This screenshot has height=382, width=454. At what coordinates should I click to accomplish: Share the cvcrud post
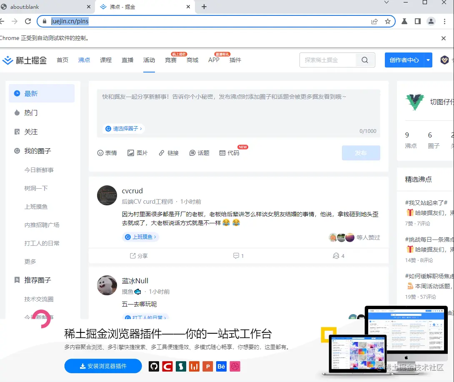(139, 256)
